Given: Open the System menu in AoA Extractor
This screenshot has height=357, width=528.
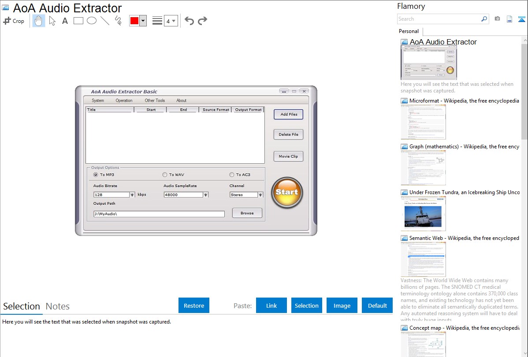Looking at the screenshot, I should [x=98, y=100].
